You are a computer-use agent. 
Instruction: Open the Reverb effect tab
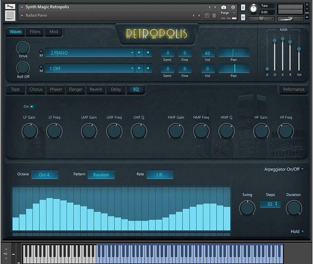click(96, 89)
